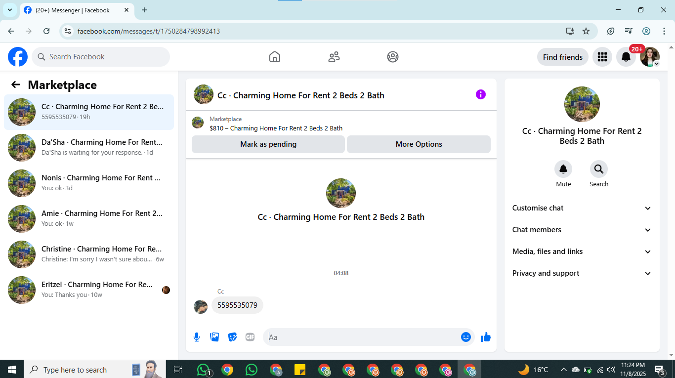Attach a photo with the image icon

click(x=214, y=337)
